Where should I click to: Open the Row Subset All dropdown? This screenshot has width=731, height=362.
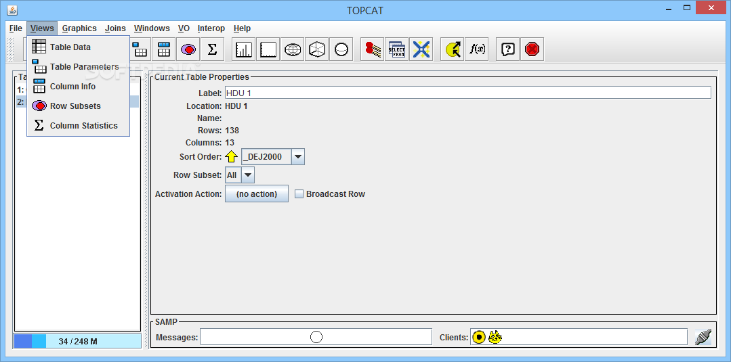coord(248,175)
